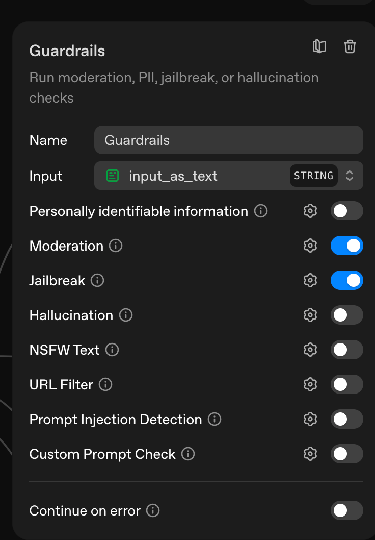
Task: Click the info icon beside URL Filter
Action: pyautogui.click(x=105, y=385)
